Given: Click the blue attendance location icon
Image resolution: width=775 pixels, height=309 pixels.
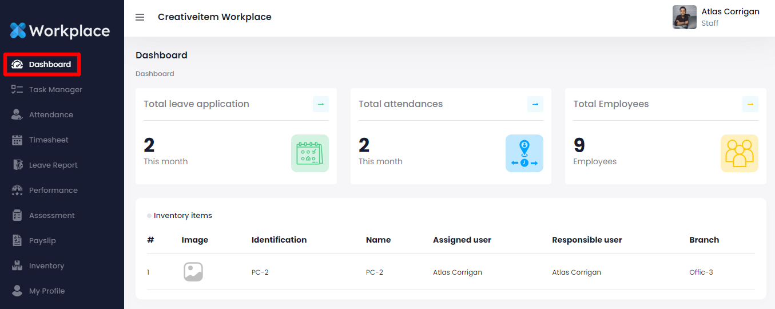Looking at the screenshot, I should pos(524,153).
